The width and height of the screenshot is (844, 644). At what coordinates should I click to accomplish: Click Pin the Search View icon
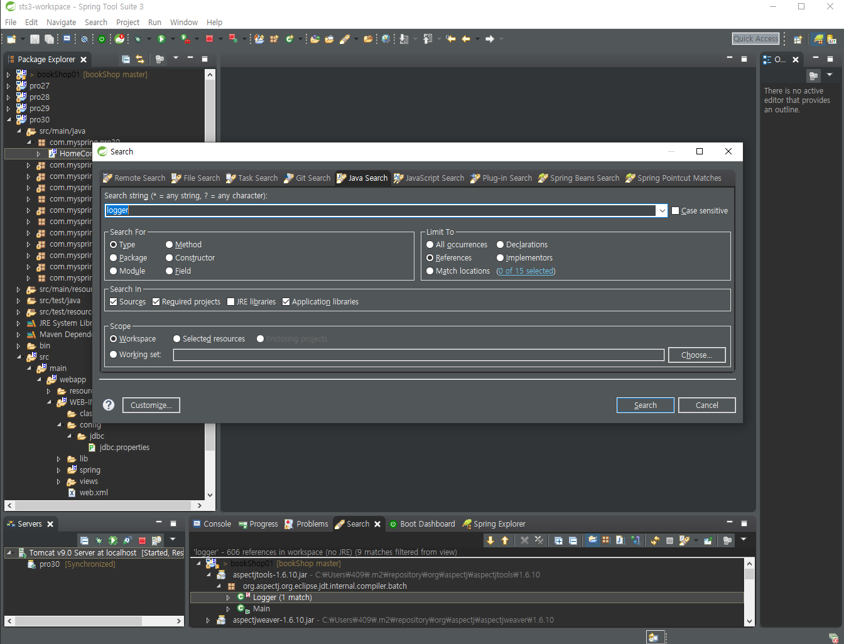(x=708, y=540)
